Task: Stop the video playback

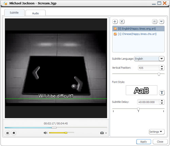Action: [x=14, y=133]
